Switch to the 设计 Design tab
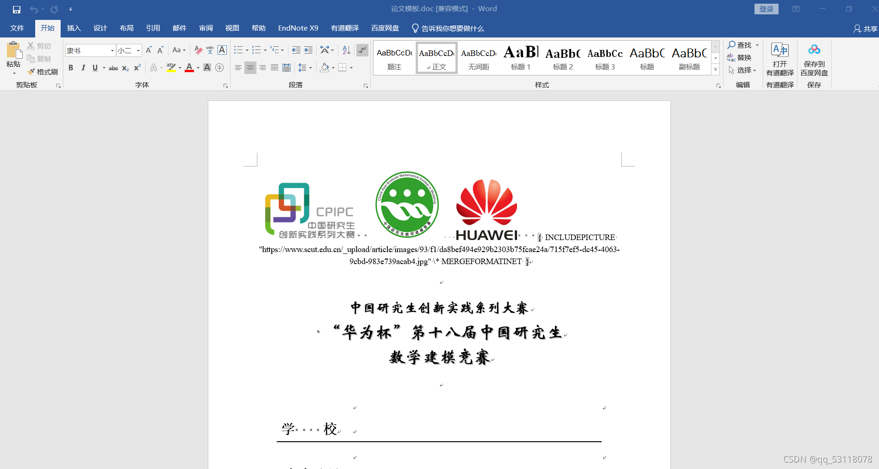The height and width of the screenshot is (469, 879). tap(100, 29)
